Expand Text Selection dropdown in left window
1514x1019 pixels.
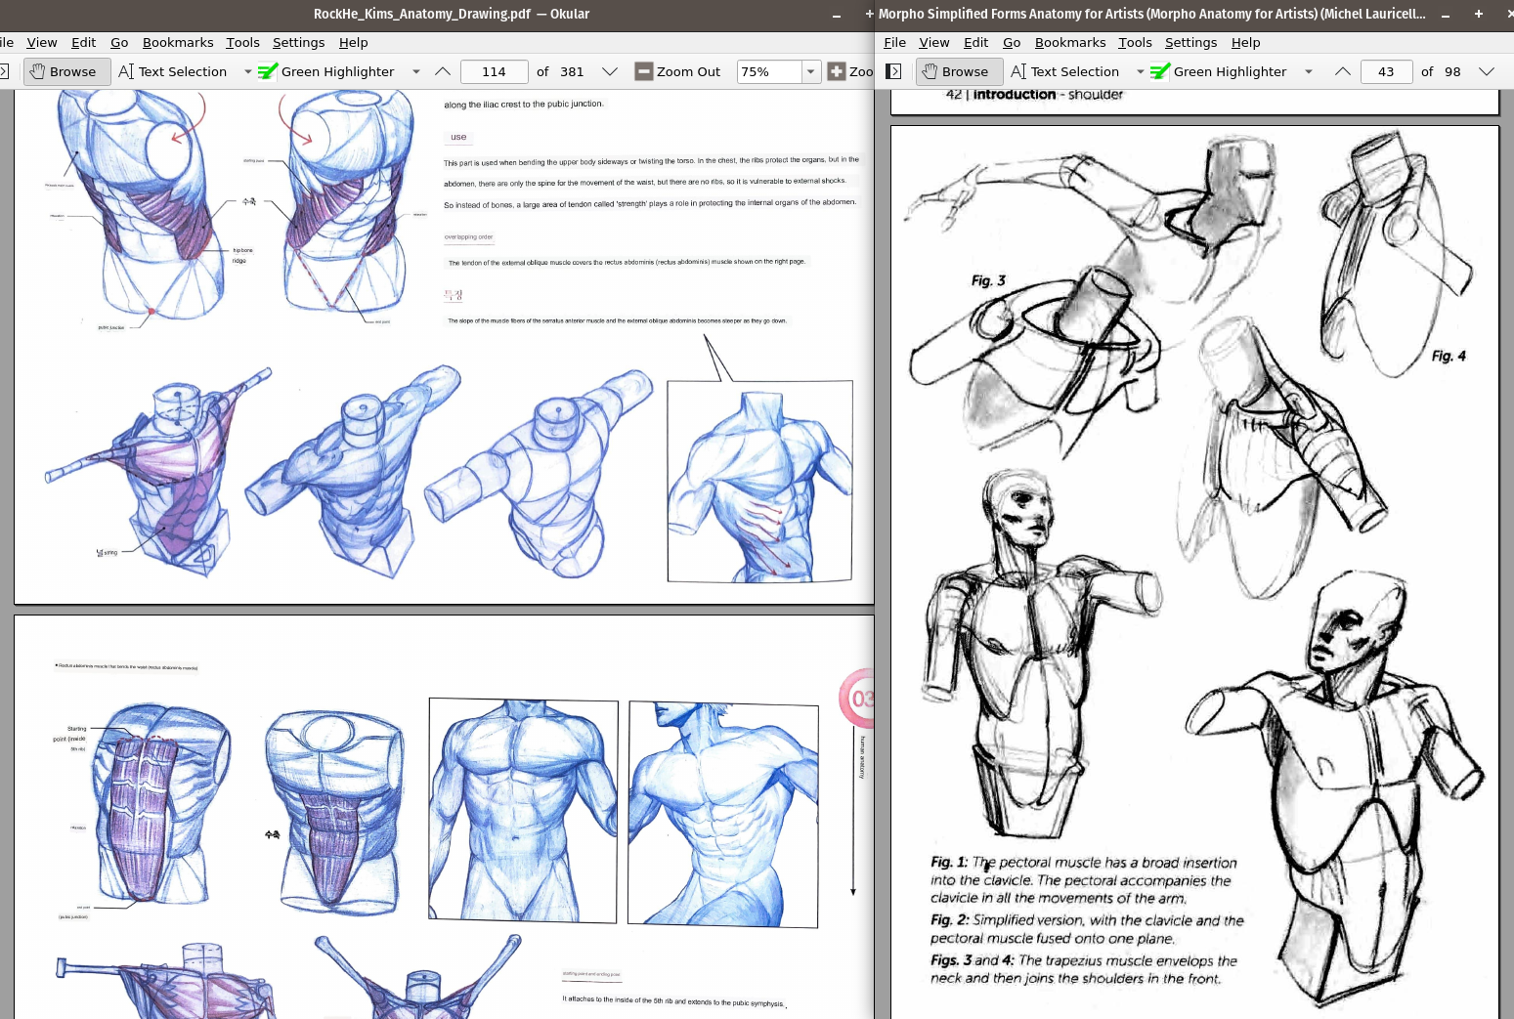[x=247, y=71]
